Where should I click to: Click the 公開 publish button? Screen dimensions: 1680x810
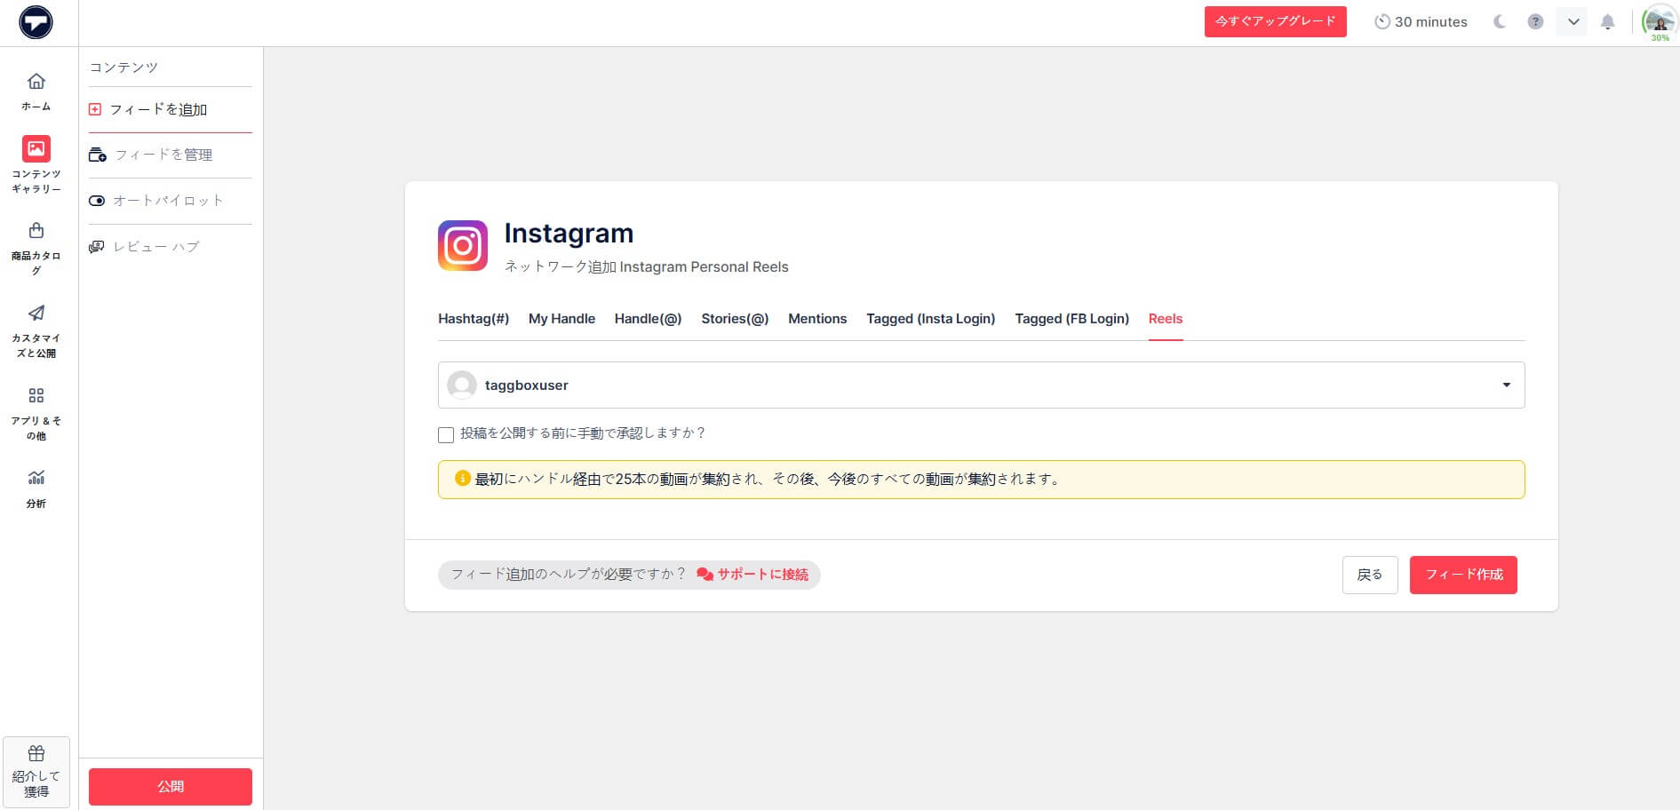[171, 787]
